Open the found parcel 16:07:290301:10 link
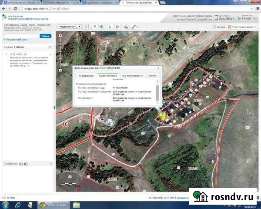Screen dimensions: 261x209 point(18,54)
